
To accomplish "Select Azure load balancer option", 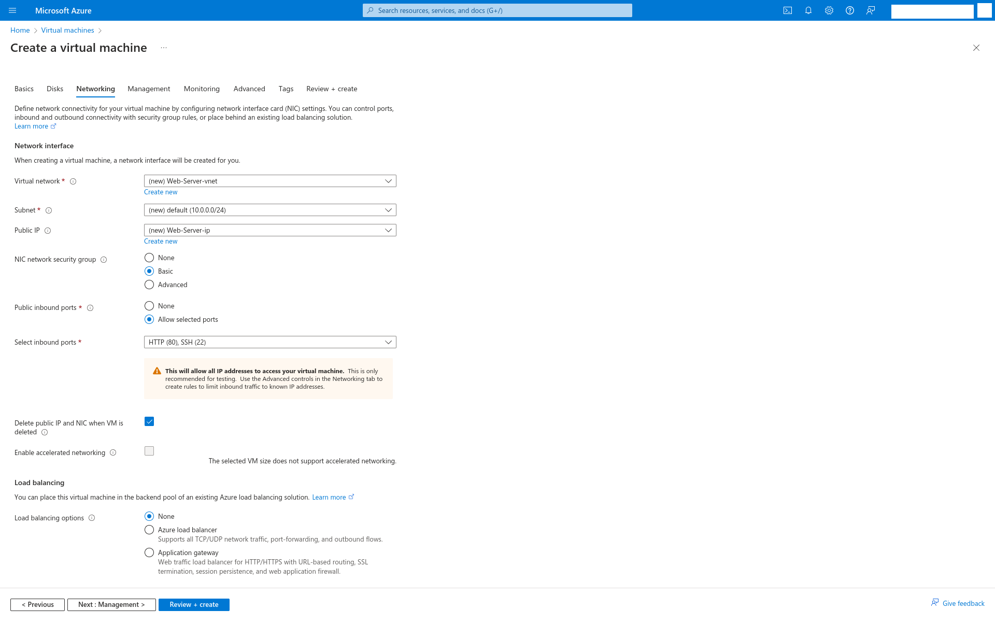I will (x=149, y=530).
